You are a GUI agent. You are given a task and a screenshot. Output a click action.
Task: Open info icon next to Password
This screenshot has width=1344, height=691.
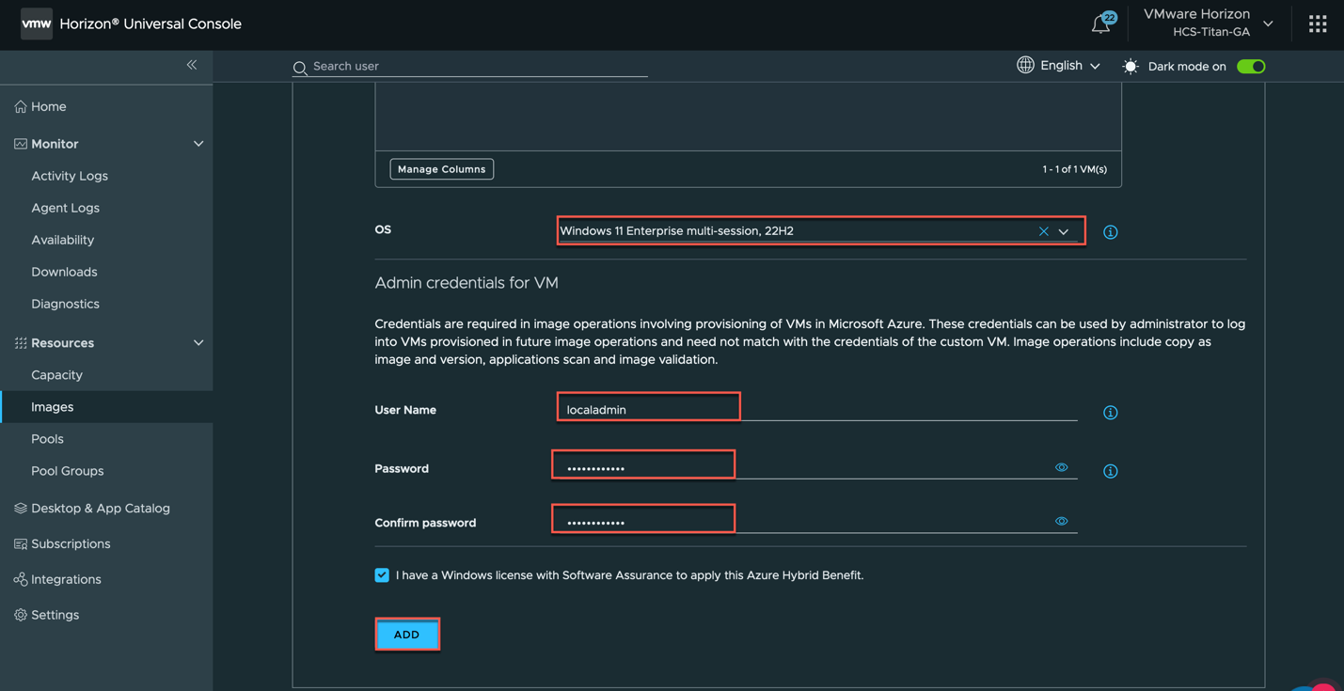[x=1111, y=471]
